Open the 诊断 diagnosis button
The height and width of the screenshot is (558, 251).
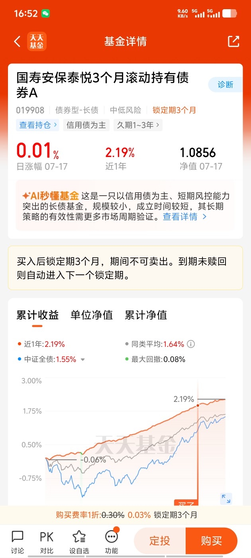click(226, 84)
